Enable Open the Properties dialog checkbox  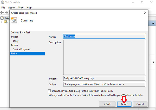point(49,91)
